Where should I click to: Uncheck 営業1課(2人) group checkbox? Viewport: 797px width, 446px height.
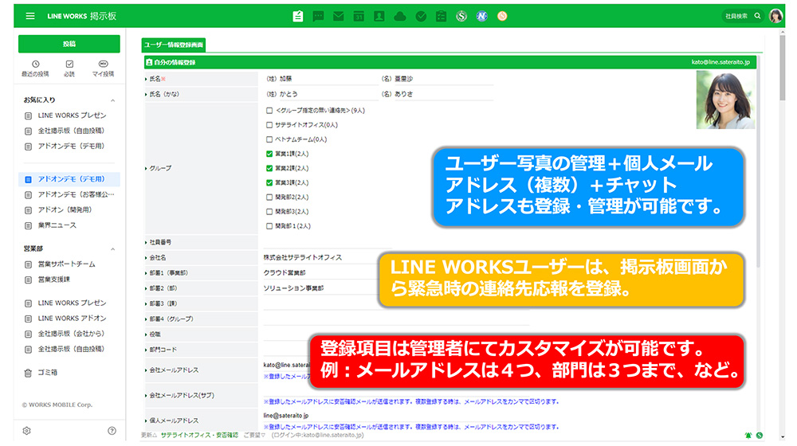269,154
